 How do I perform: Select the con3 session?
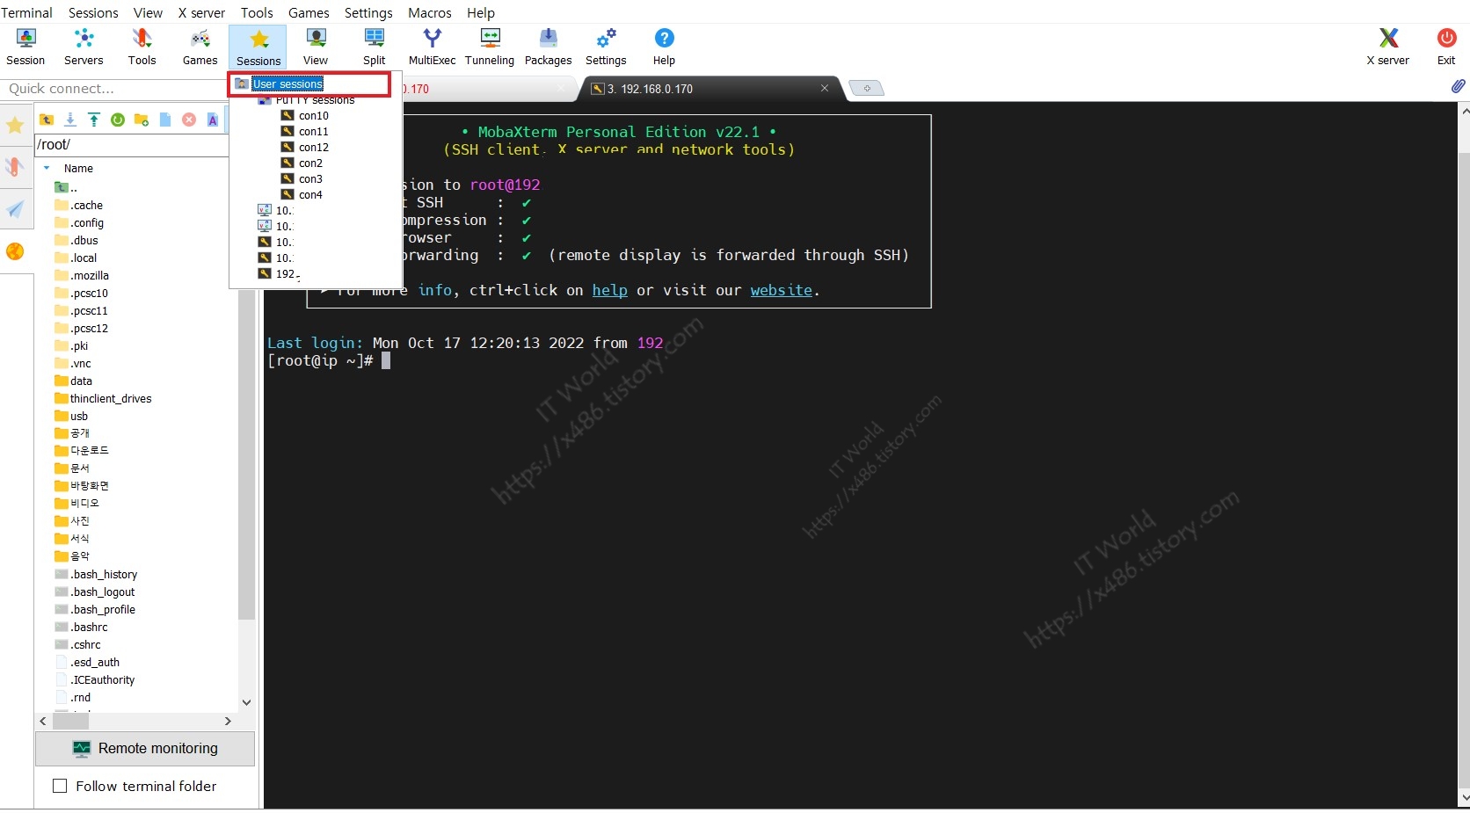click(x=310, y=178)
